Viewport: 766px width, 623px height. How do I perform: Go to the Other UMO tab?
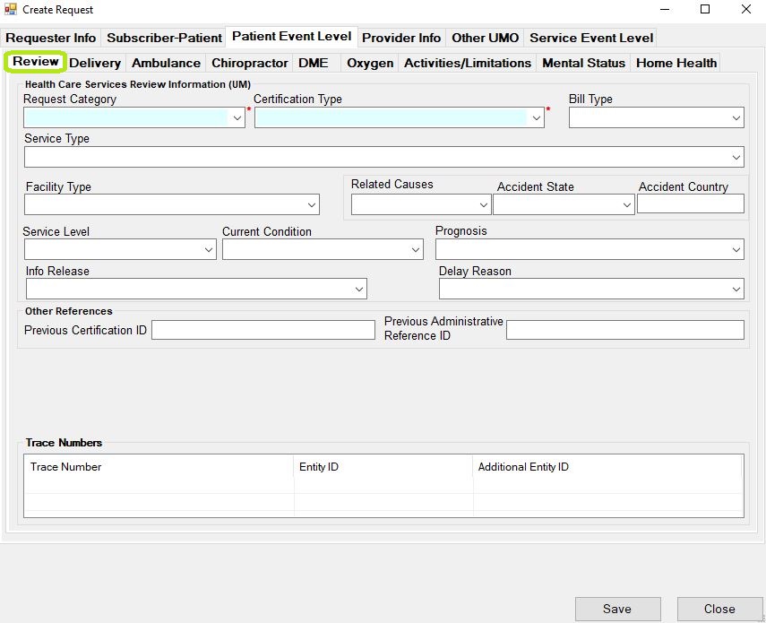tap(485, 38)
